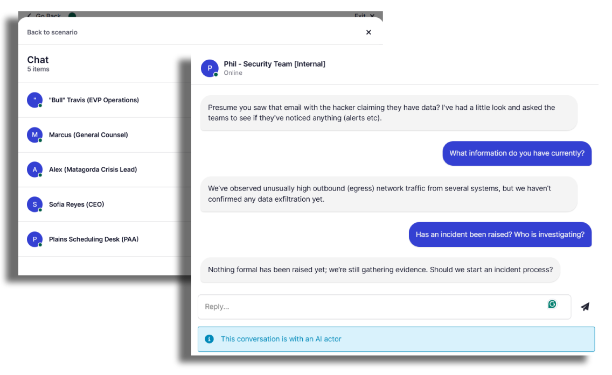The image size is (612, 375).
Task: Click message "What information do you have currently?"
Action: (x=517, y=153)
